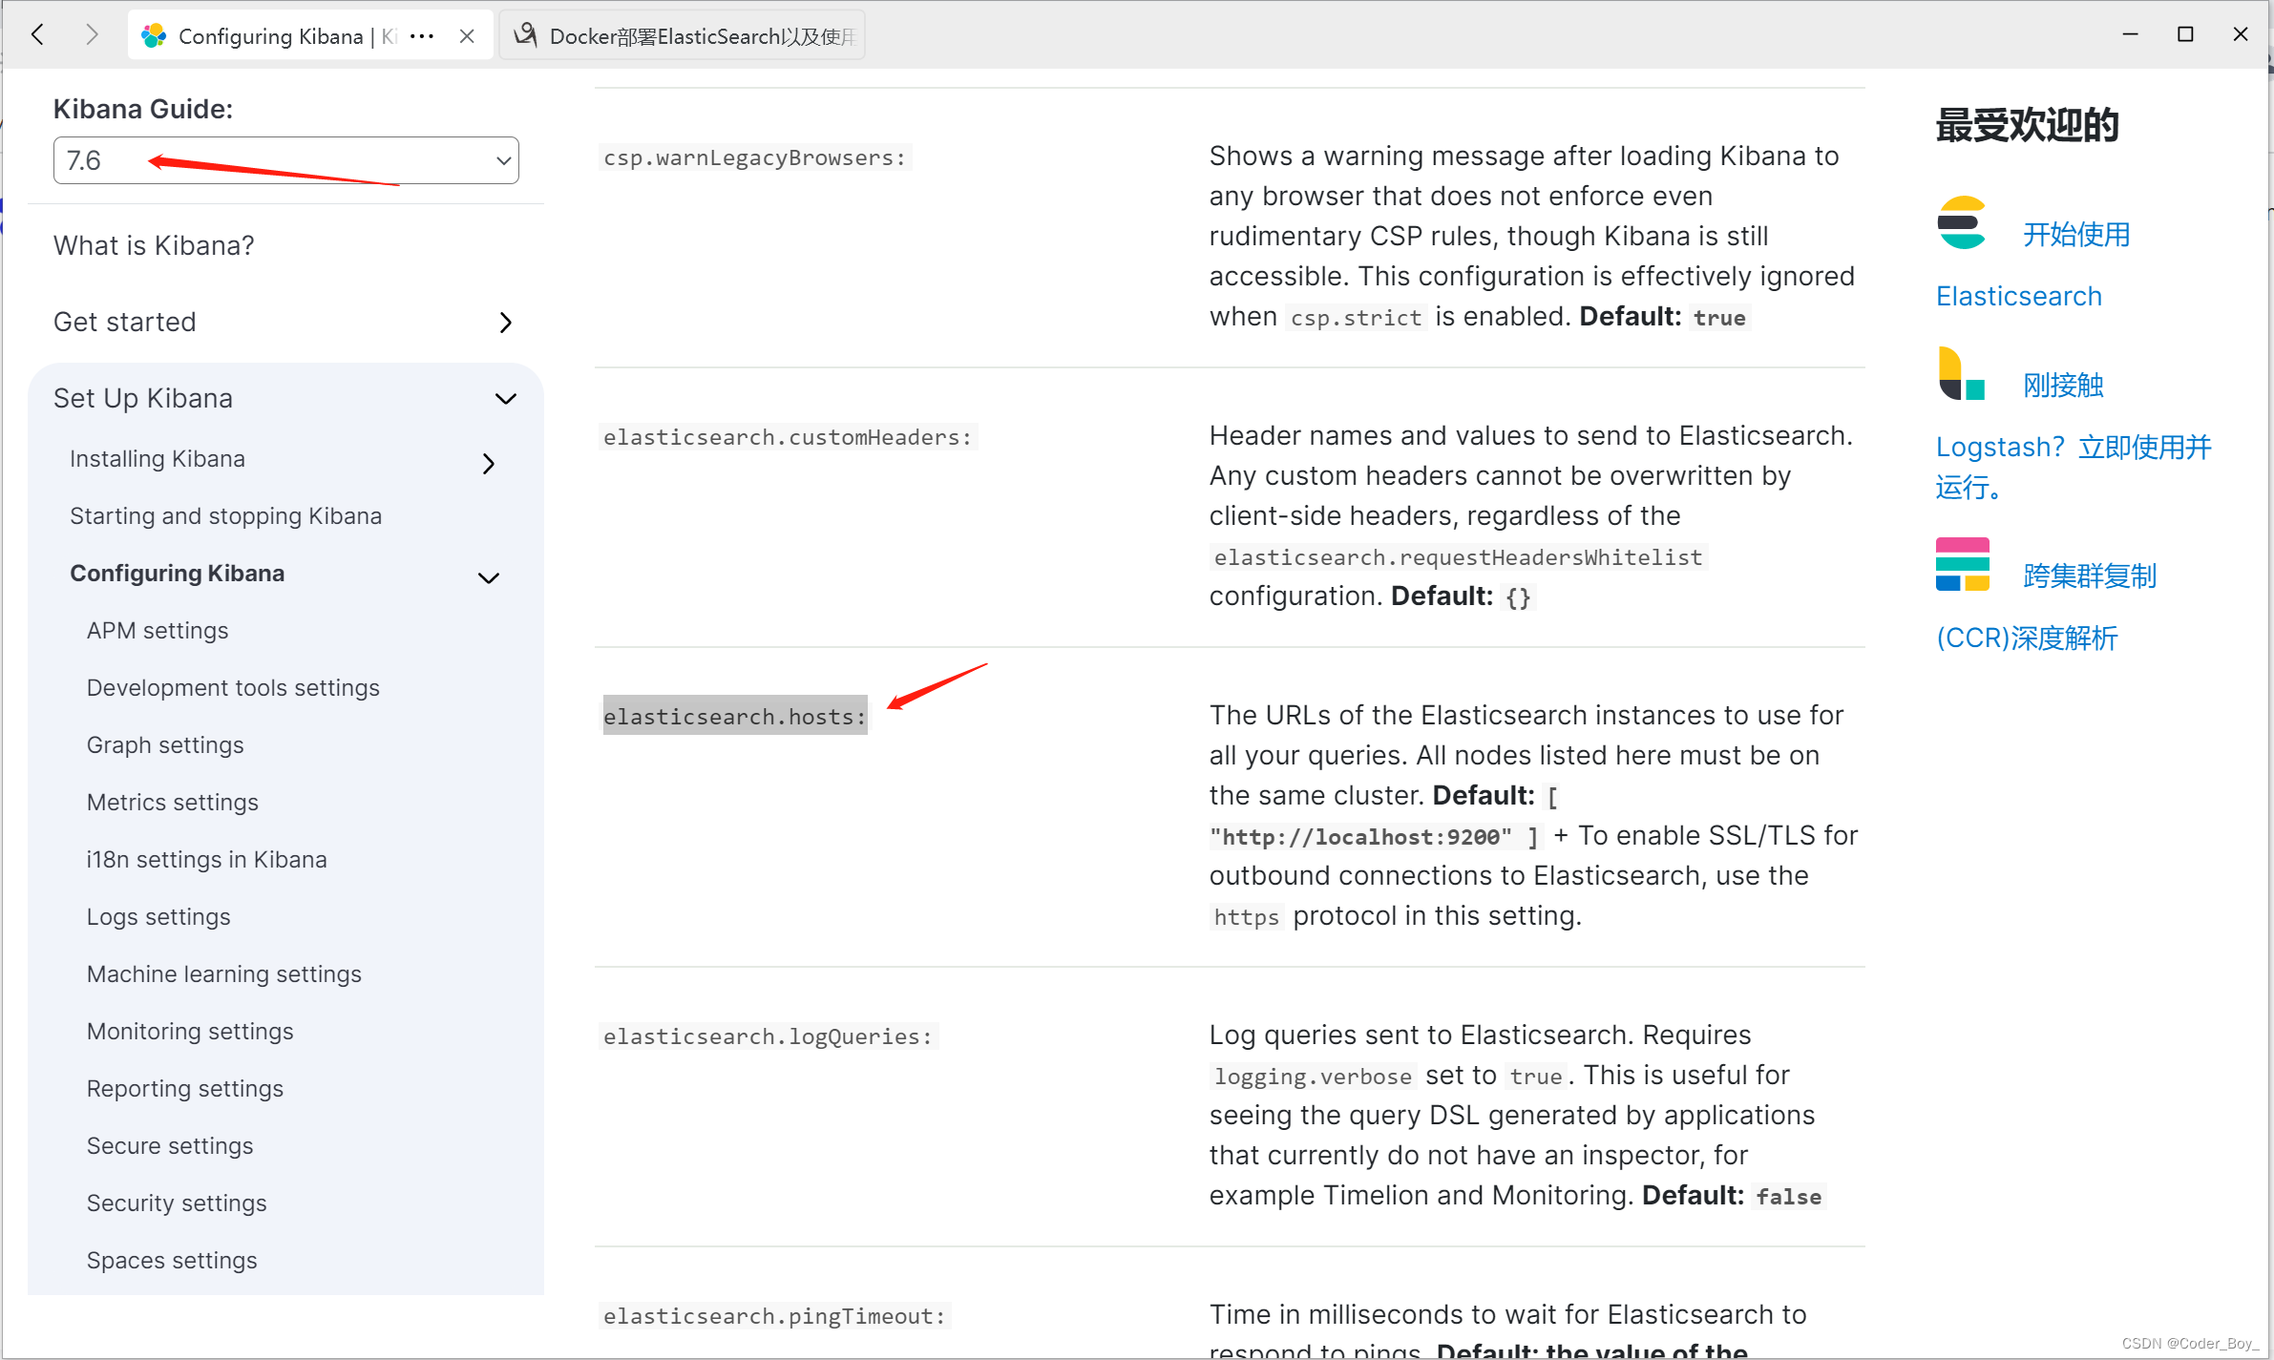
Task: Open Security settings page
Action: pos(177,1203)
